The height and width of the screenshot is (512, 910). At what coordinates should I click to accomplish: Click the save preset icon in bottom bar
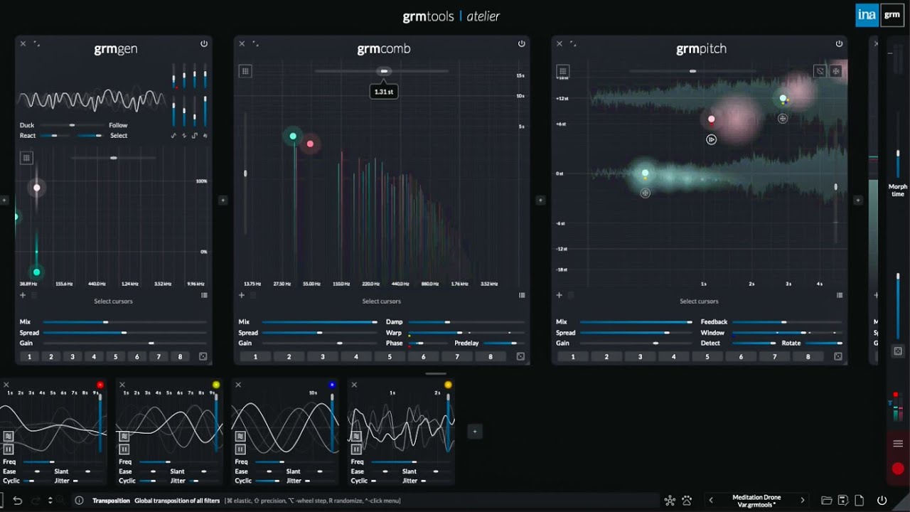pos(843,501)
